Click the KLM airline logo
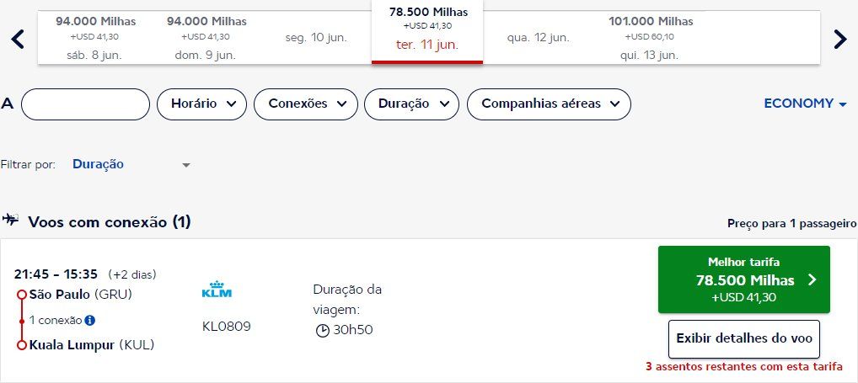This screenshot has height=383, width=858. 217,290
